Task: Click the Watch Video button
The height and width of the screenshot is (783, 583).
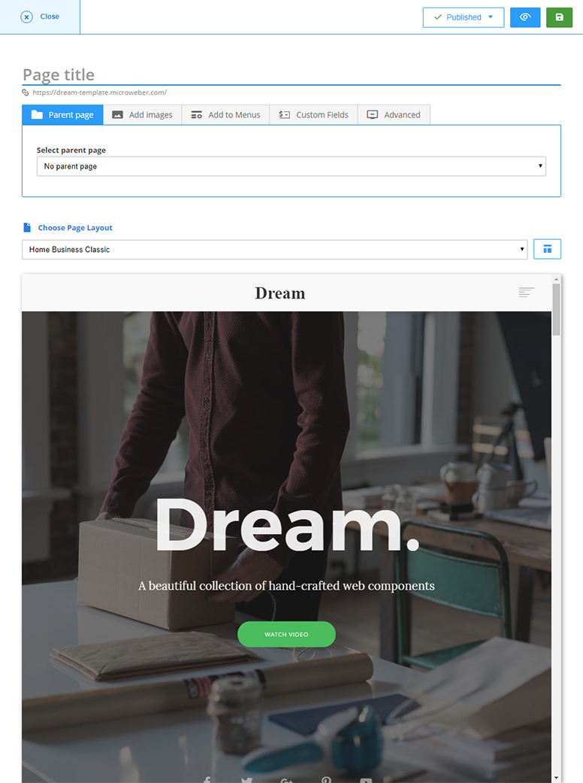Action: point(286,634)
